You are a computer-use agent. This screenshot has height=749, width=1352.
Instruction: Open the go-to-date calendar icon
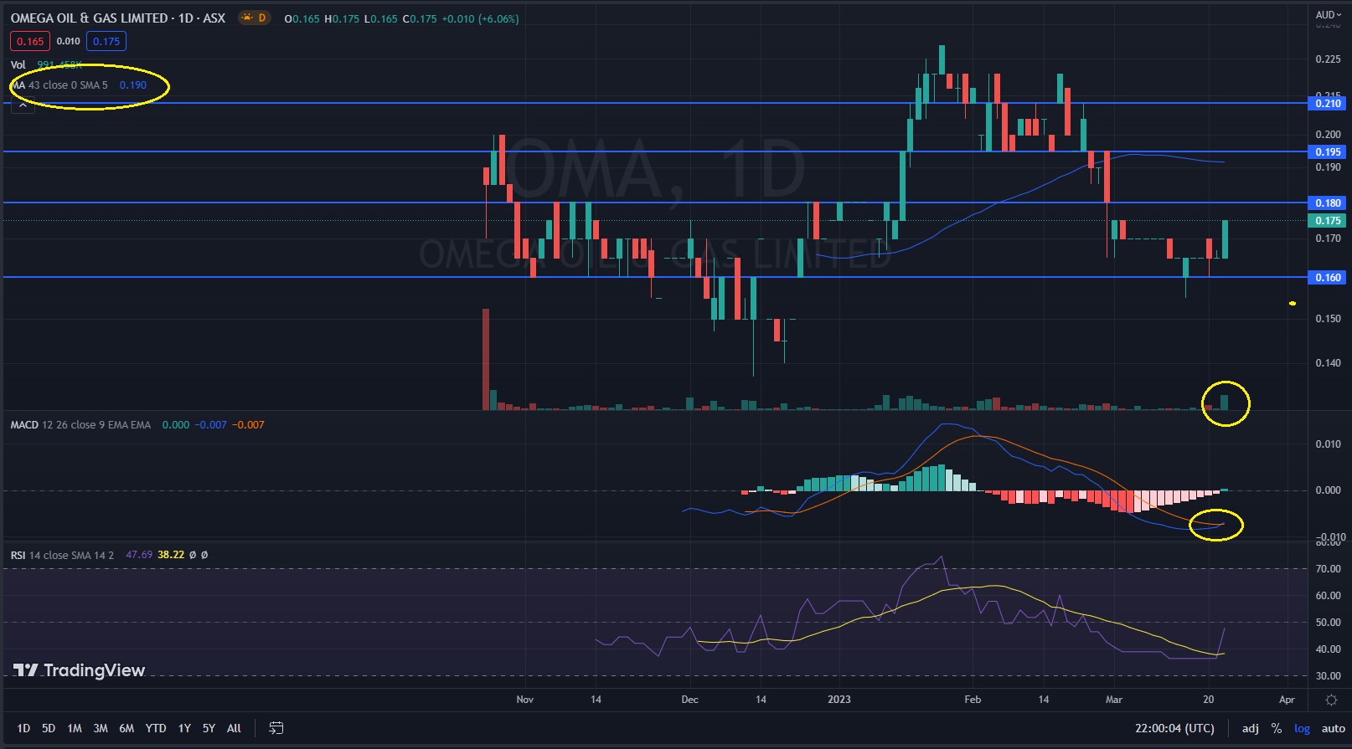[x=276, y=728]
